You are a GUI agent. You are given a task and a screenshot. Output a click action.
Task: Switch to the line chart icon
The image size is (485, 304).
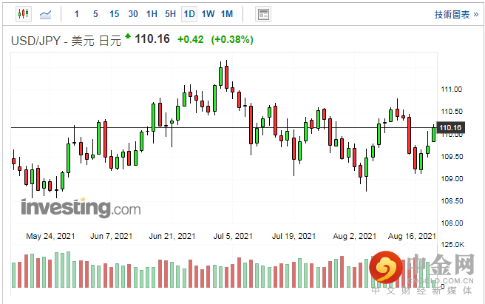45,14
